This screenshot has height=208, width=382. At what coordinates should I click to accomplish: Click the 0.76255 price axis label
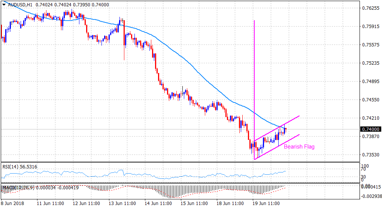click(x=370, y=8)
